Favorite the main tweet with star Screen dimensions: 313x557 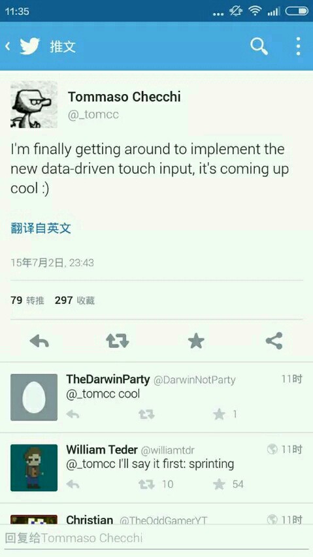point(196,341)
